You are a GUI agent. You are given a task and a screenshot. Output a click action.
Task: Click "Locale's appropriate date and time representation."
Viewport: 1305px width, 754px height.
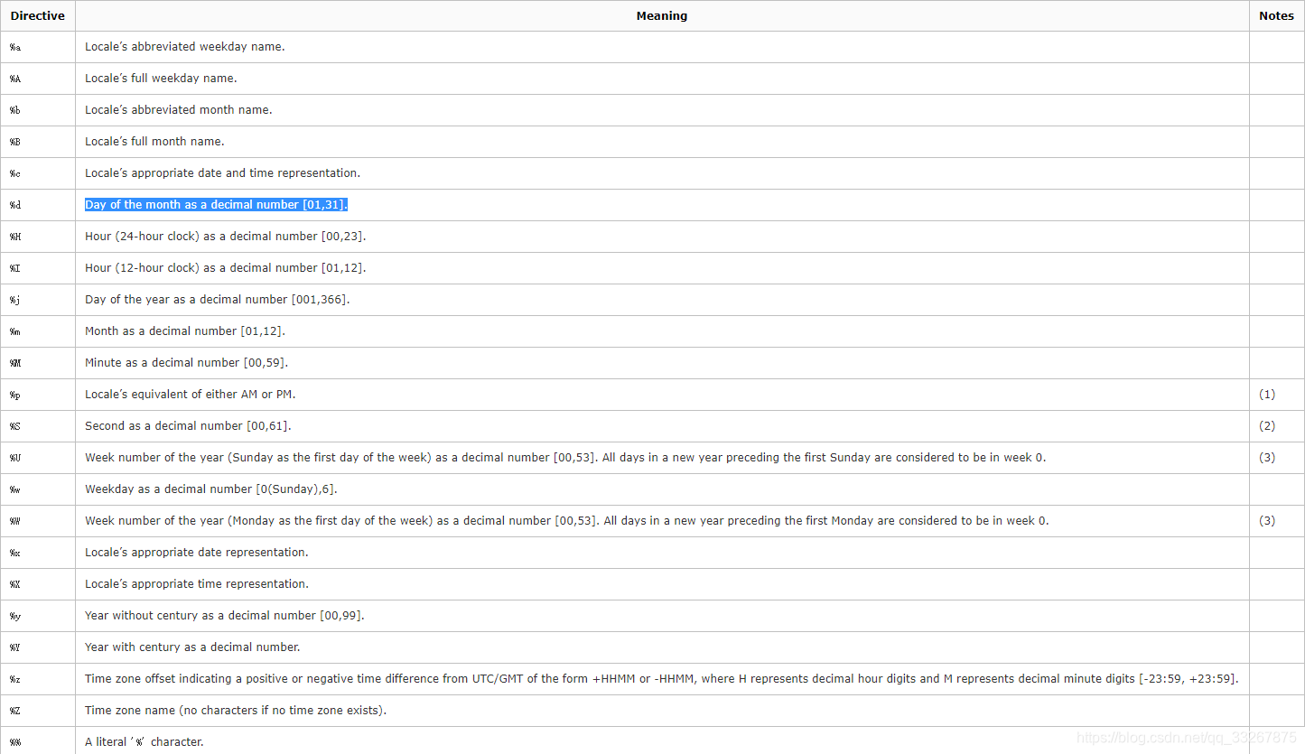[x=222, y=173]
